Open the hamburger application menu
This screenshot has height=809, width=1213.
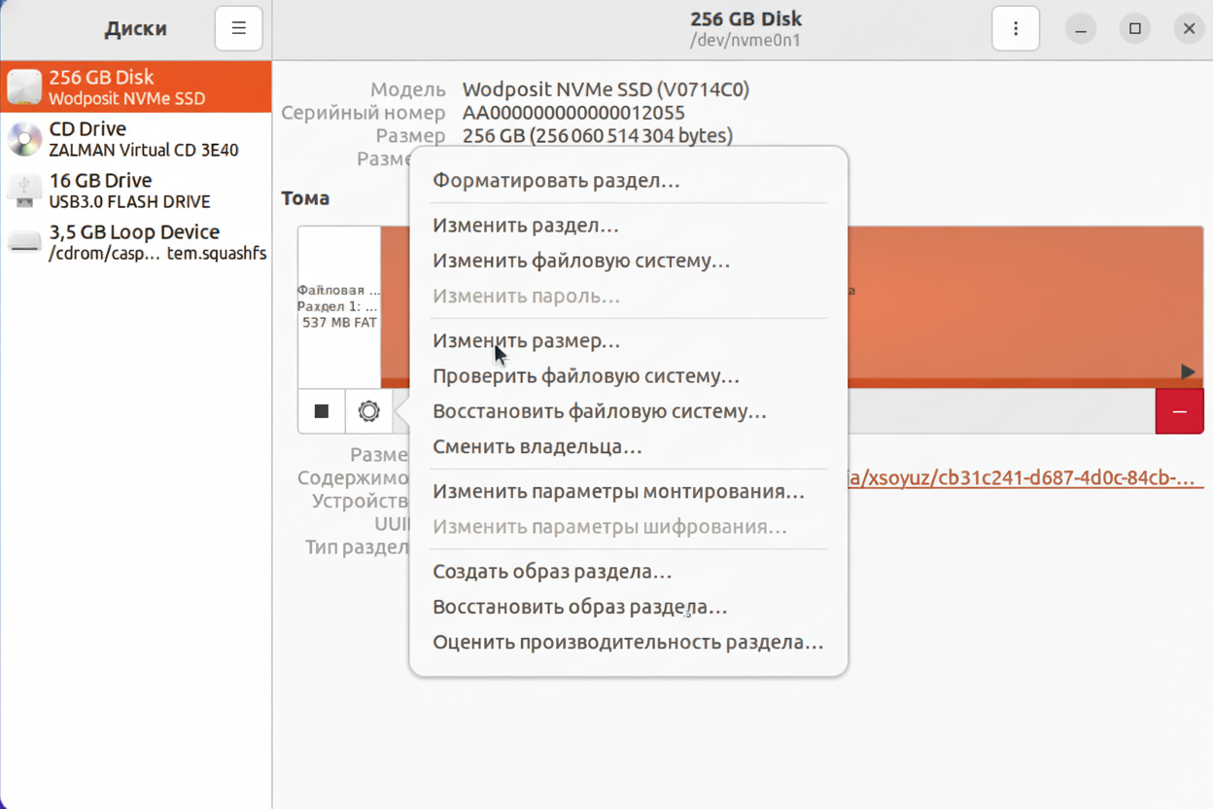click(x=238, y=29)
